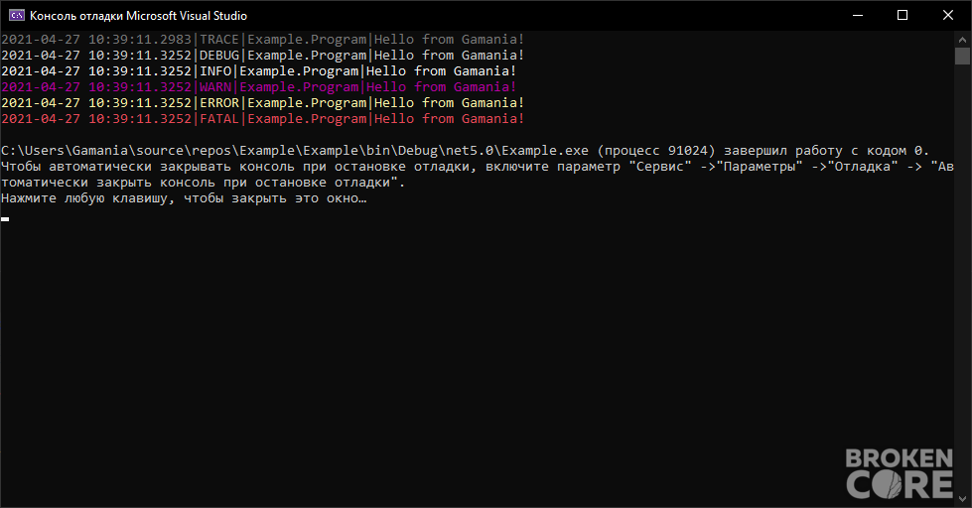Screen dimensions: 972x508
Task: Click the empty scrollbar track below thumb
Action: click(x=962, y=278)
